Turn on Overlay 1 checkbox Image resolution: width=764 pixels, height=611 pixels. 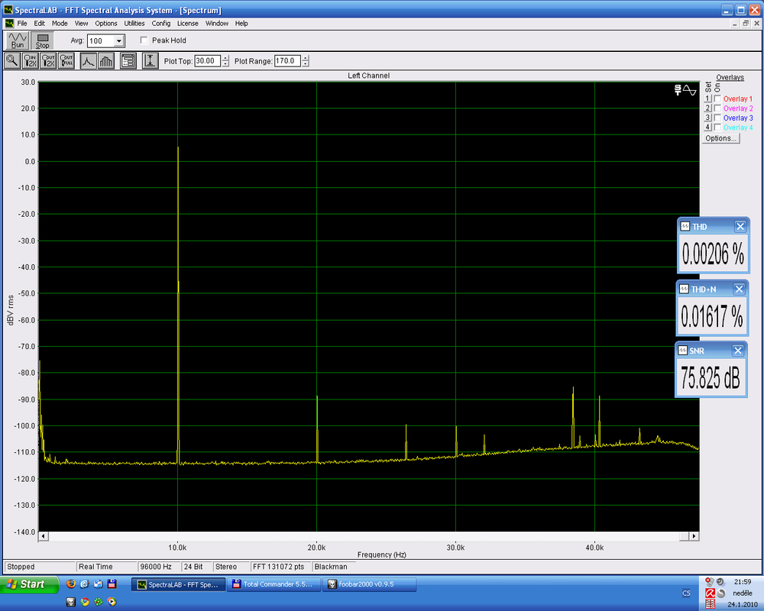coord(717,99)
